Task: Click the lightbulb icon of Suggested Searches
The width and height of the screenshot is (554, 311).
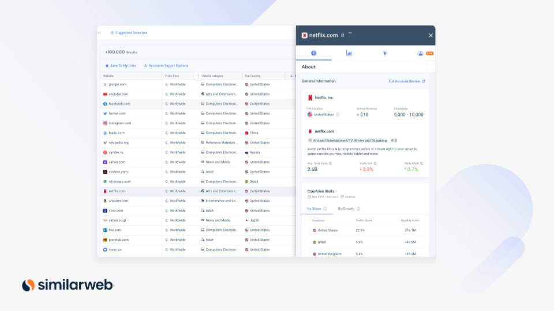Action: click(x=112, y=33)
